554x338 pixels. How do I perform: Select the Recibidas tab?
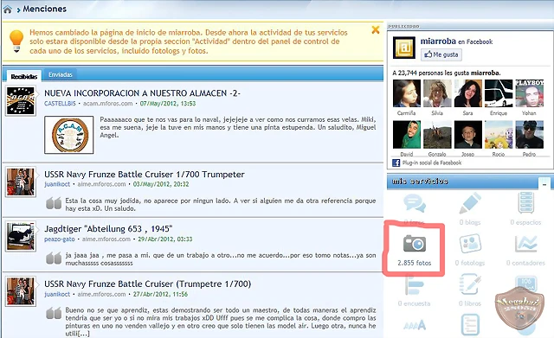tap(24, 76)
